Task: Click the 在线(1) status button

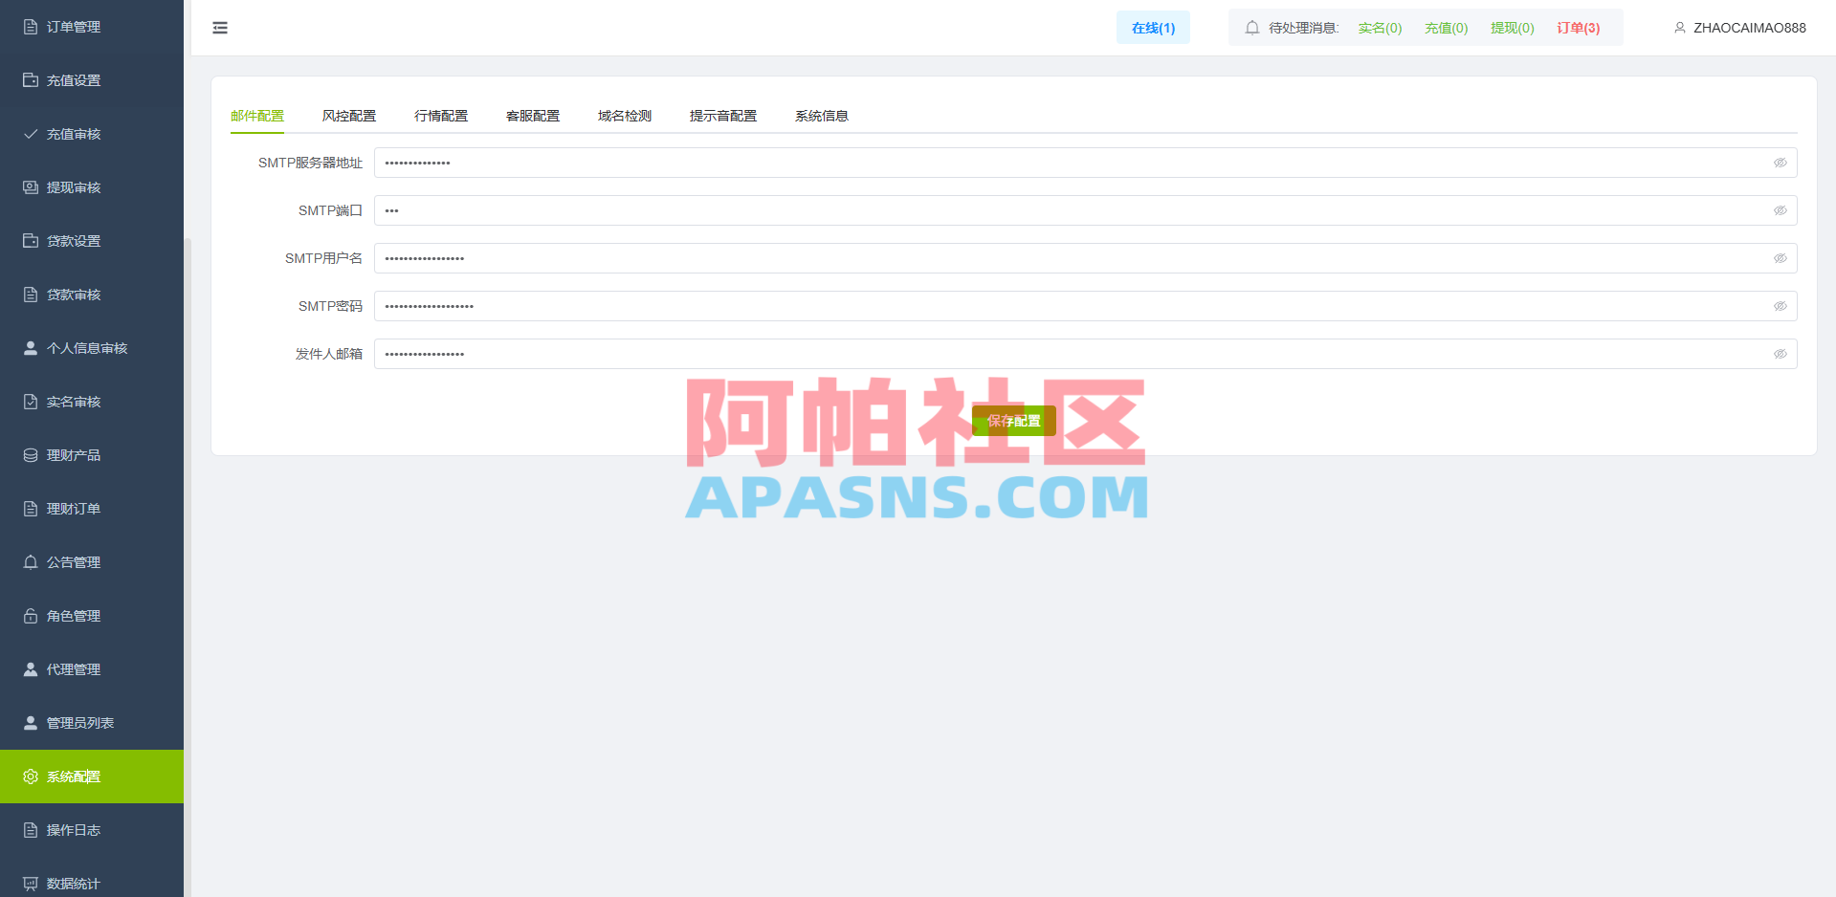Action: [1153, 28]
